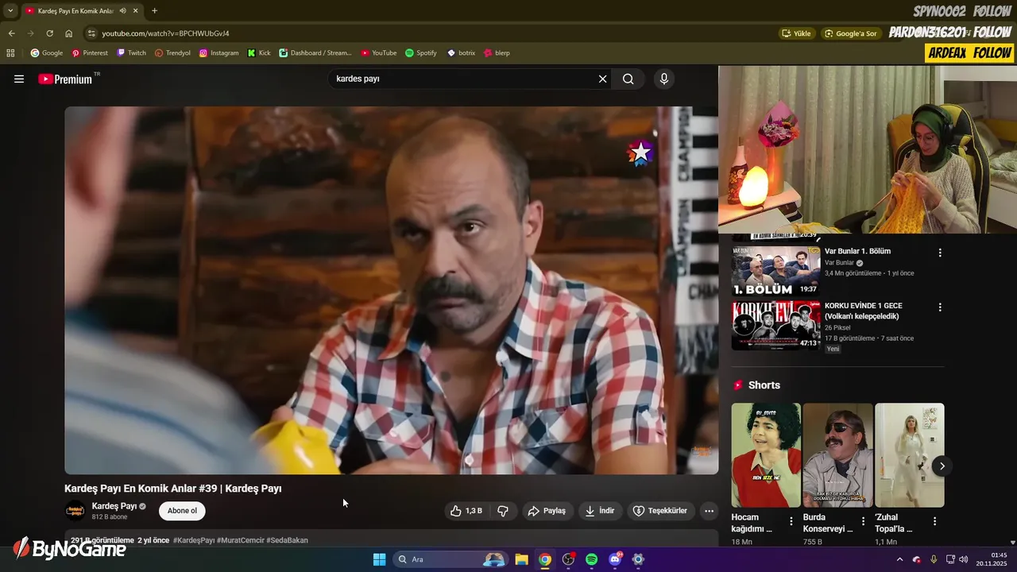Open File Explorer from taskbar
Image resolution: width=1017 pixels, height=572 pixels.
[x=521, y=559]
